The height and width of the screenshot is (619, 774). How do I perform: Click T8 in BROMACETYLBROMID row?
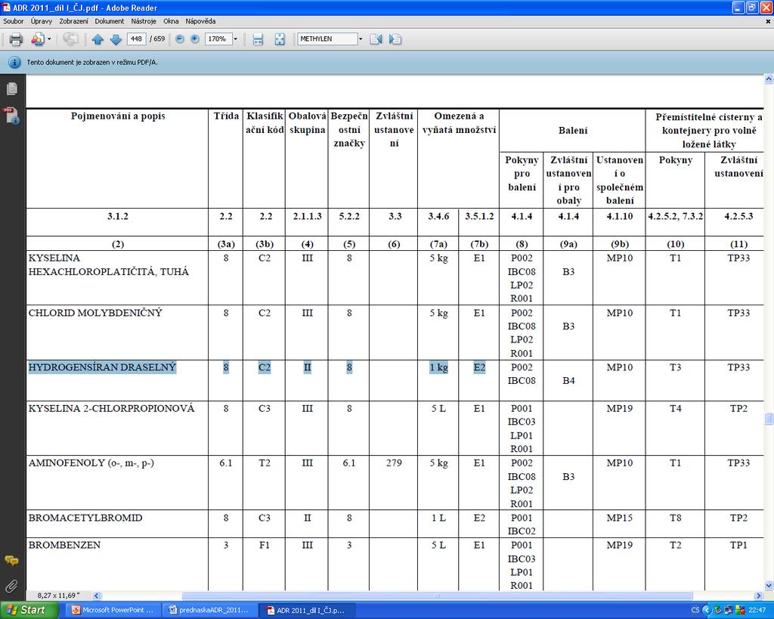(x=675, y=518)
